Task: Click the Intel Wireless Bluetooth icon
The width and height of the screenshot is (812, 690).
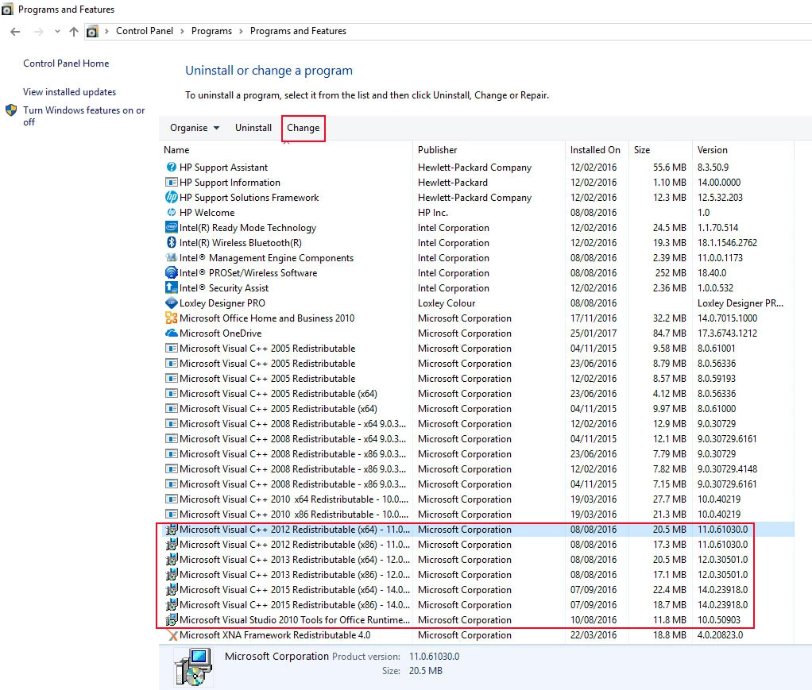Action: click(x=171, y=242)
